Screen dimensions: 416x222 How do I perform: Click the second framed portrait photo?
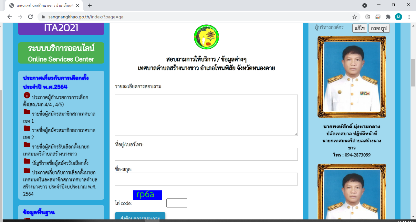click(x=352, y=192)
